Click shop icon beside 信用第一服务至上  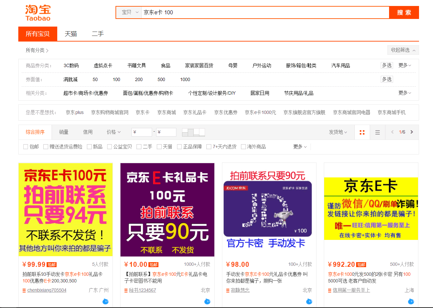(329, 290)
